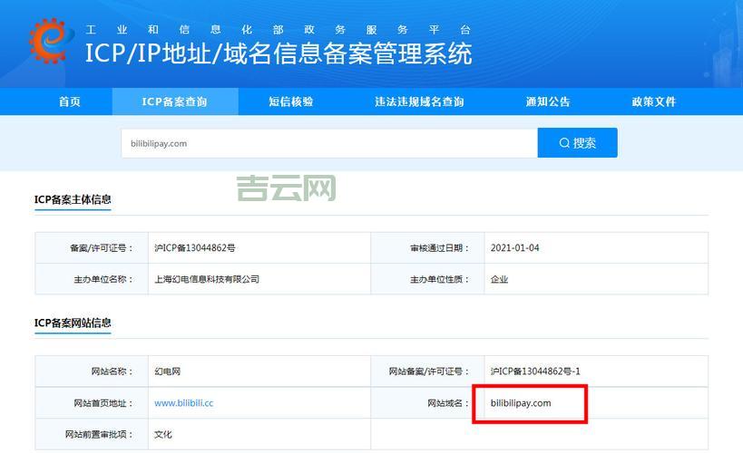Open the www.bilibili.cc homepage link
Image resolution: width=743 pixels, height=453 pixels.
point(184,403)
